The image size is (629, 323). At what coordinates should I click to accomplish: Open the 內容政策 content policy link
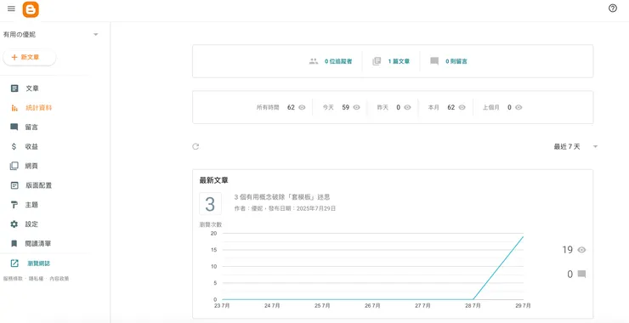[59, 279]
